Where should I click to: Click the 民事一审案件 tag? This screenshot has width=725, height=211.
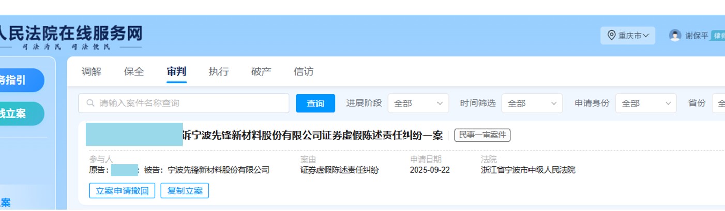point(482,135)
